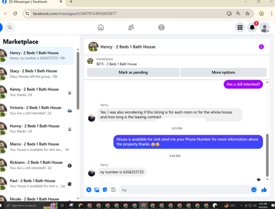This screenshot has height=209, width=275.
Task: Open Kenny - 2 Beds 1 Bath House chat
Action: coord(37,92)
